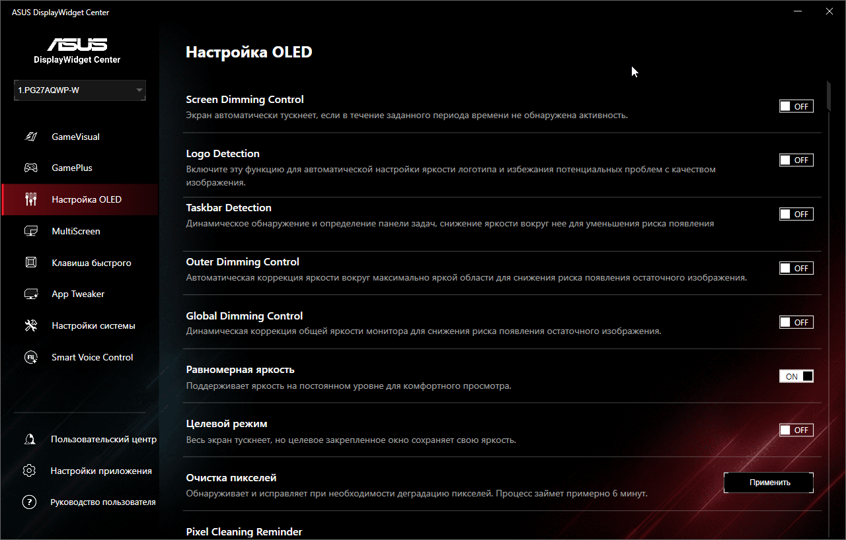Turn on Целевой режим switch

[x=796, y=430]
